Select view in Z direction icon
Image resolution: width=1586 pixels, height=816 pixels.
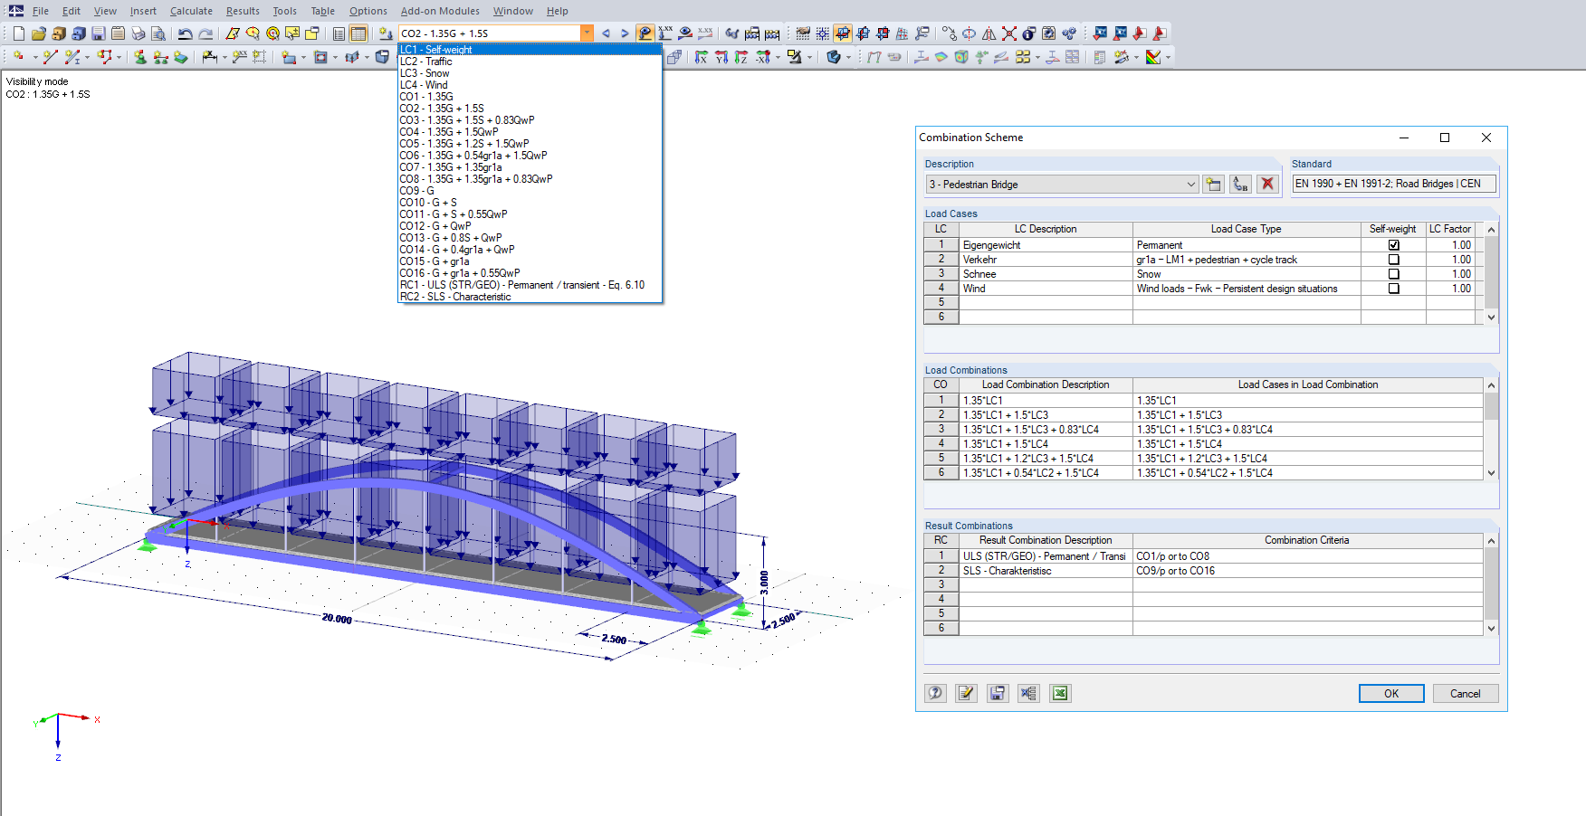741,57
